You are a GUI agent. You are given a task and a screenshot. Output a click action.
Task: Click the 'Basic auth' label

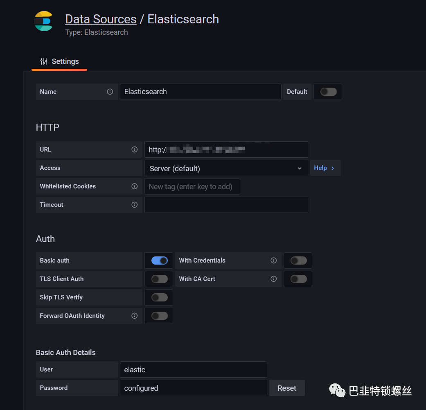pos(54,260)
